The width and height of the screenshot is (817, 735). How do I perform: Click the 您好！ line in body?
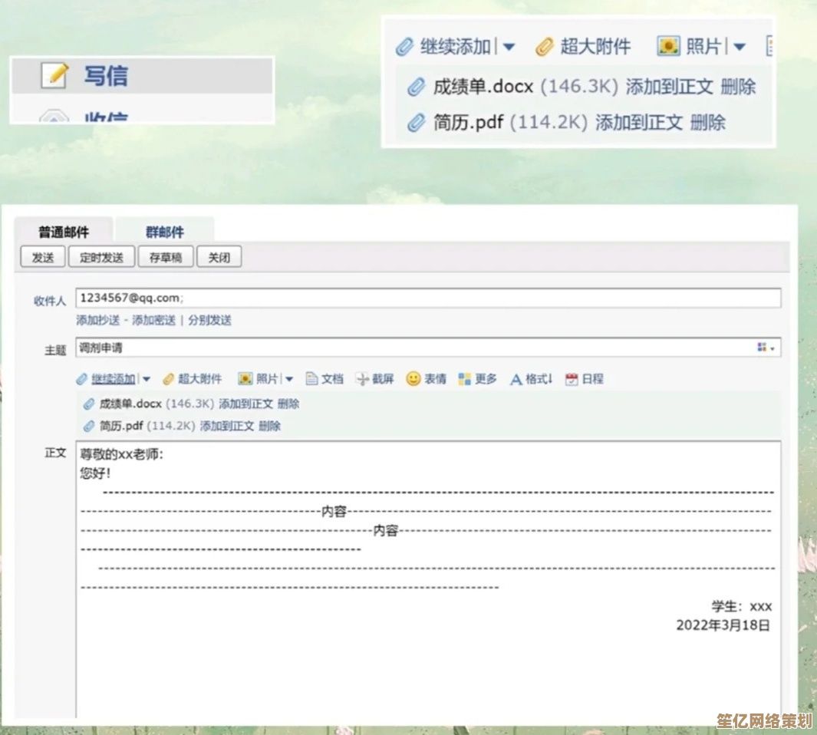pyautogui.click(x=95, y=473)
